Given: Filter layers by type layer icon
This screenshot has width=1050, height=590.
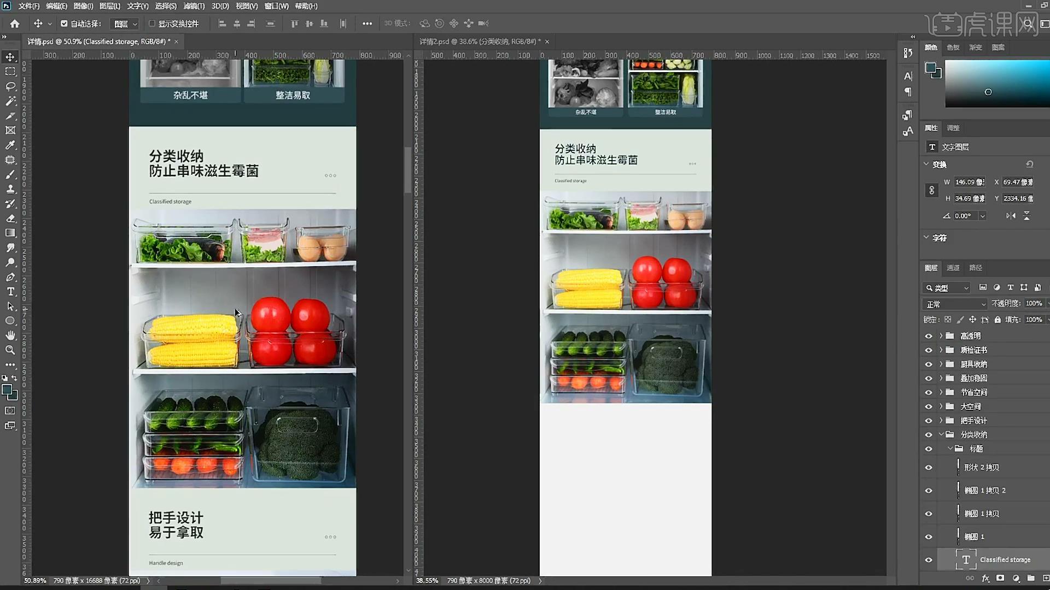Looking at the screenshot, I should [x=1010, y=287].
